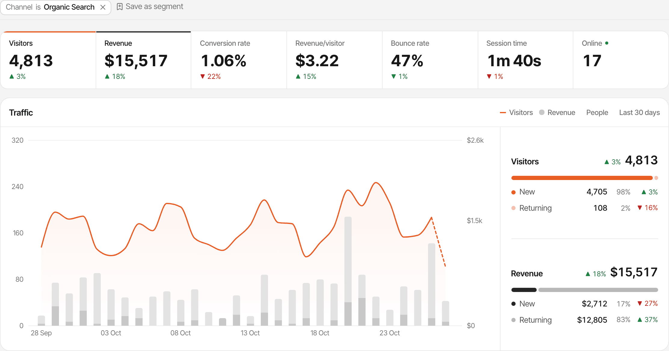Screen dimensions: 669x351
Task: Click the green up arrow under Revenue/visitor
Action: pyautogui.click(x=298, y=76)
